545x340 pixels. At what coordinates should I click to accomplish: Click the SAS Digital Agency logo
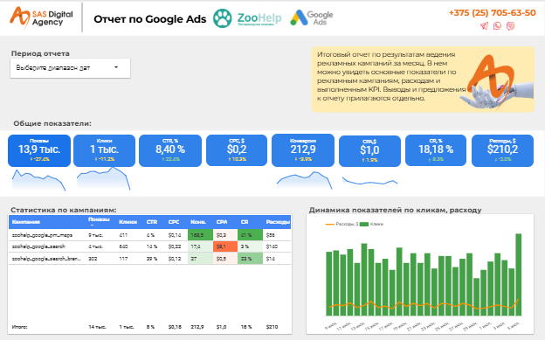[x=41, y=17]
